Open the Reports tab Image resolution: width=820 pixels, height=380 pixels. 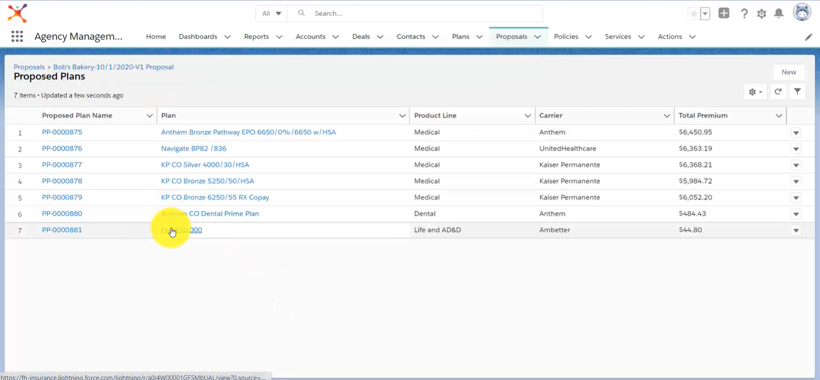(256, 36)
